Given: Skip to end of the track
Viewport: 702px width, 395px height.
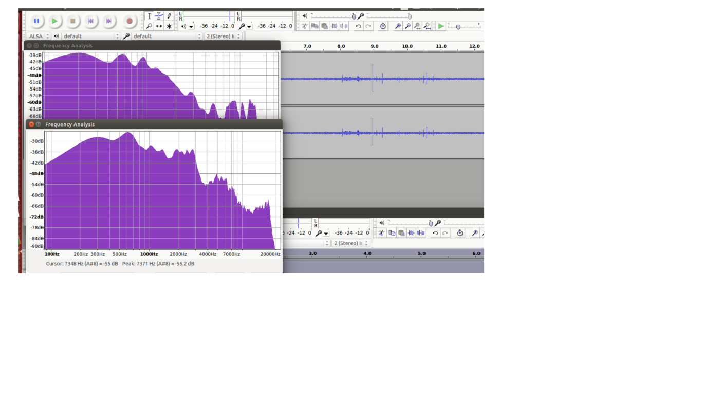Looking at the screenshot, I should click(108, 21).
